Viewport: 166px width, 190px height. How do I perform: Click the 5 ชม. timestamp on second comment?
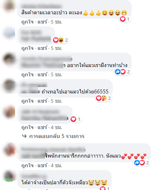pos(57,48)
